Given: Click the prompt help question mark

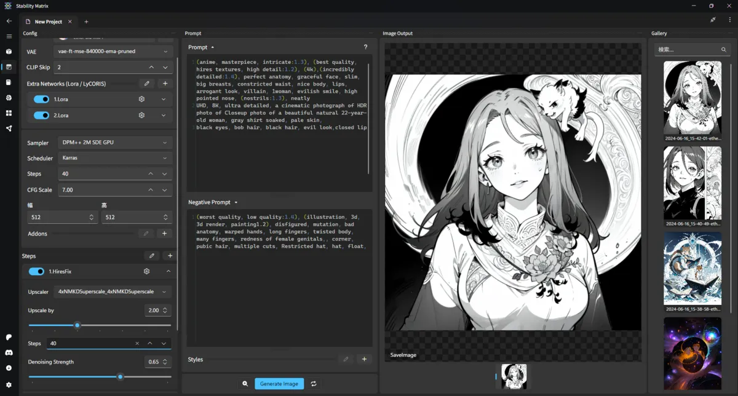Looking at the screenshot, I should pos(365,47).
